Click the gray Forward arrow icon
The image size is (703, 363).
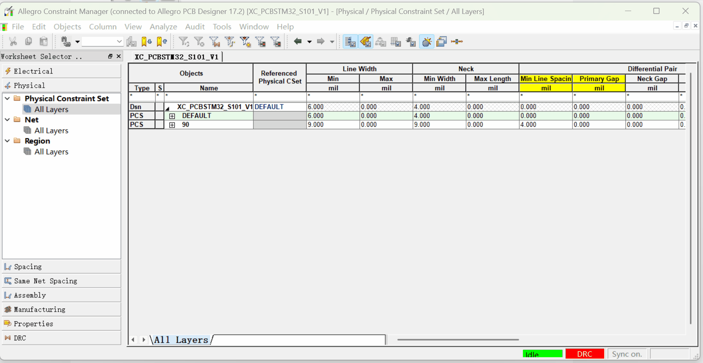click(x=321, y=41)
